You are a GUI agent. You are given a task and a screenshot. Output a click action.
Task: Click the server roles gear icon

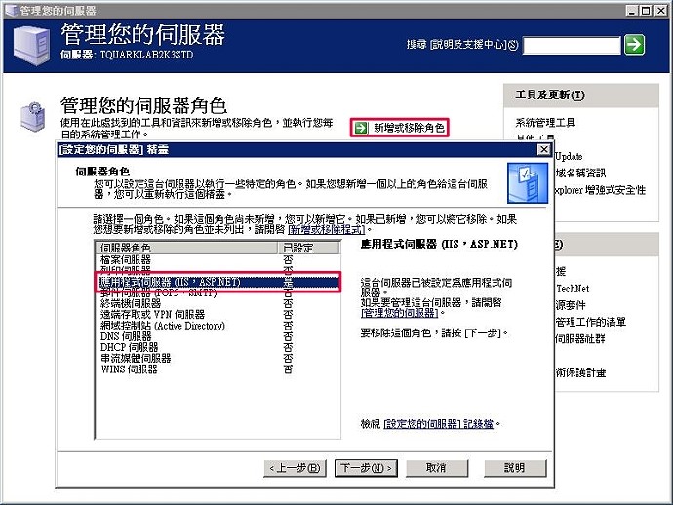(32, 116)
